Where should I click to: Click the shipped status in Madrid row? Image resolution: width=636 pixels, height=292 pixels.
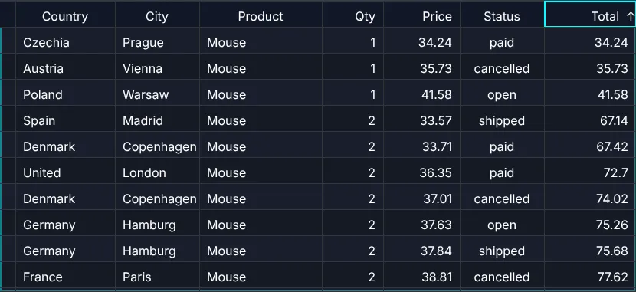(502, 119)
